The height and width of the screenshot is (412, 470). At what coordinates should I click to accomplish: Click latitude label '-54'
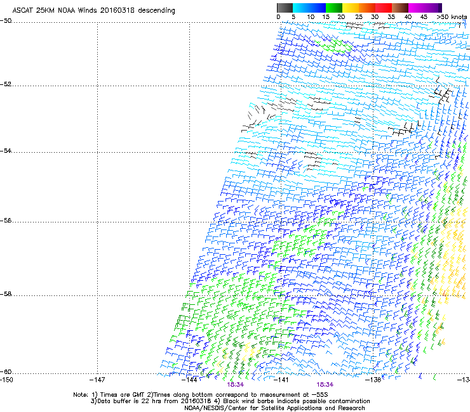[6, 151]
